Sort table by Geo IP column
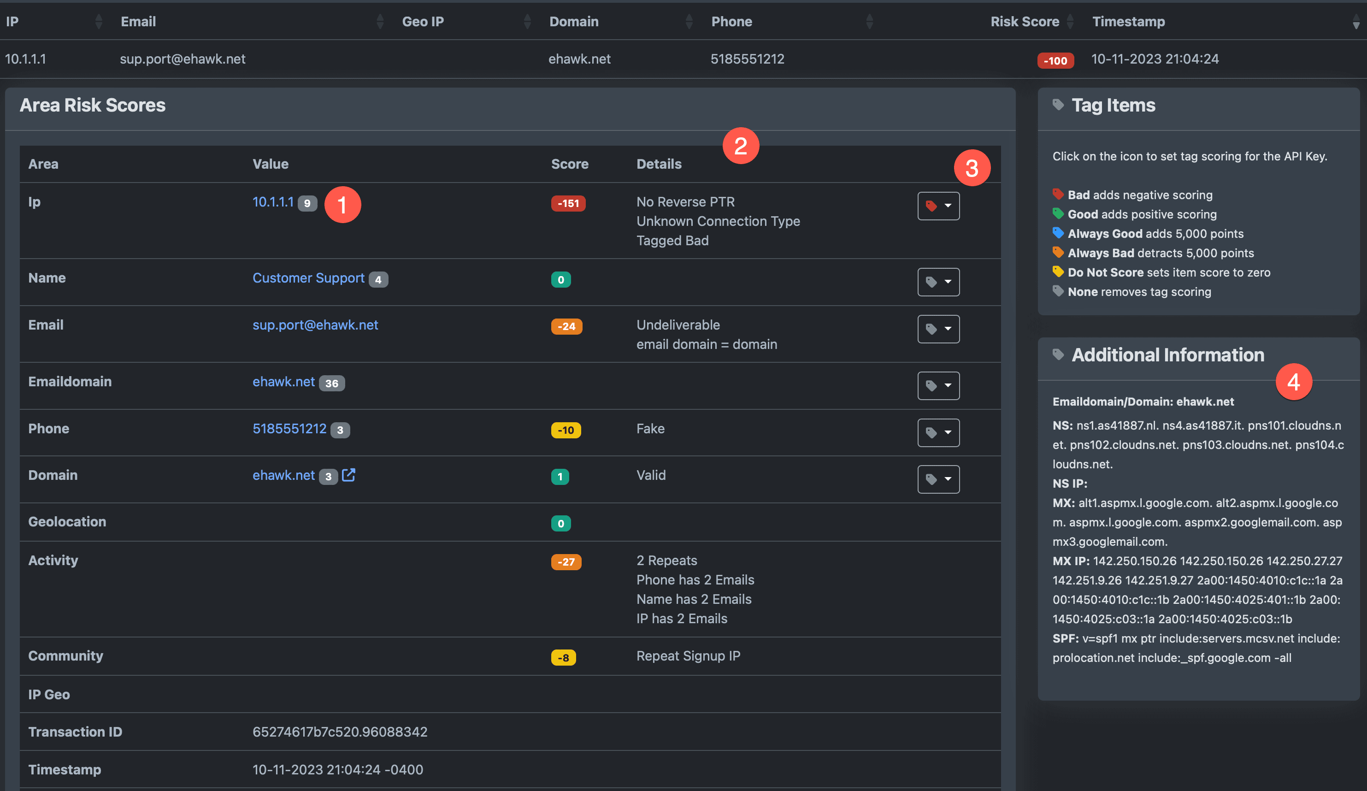The height and width of the screenshot is (791, 1367). 527,22
